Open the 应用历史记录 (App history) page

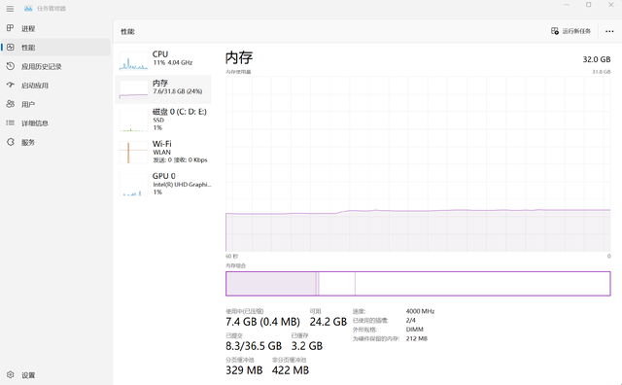55,66
